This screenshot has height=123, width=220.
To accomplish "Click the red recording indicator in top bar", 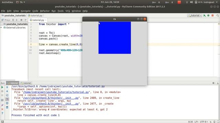I will click(179, 2).
